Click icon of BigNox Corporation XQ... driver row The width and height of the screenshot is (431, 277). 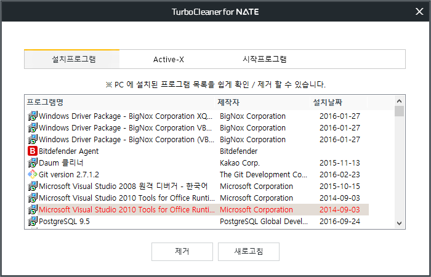tap(33, 116)
